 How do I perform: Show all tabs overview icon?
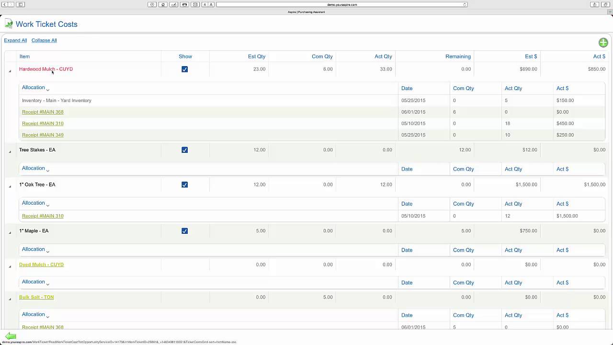[605, 4]
